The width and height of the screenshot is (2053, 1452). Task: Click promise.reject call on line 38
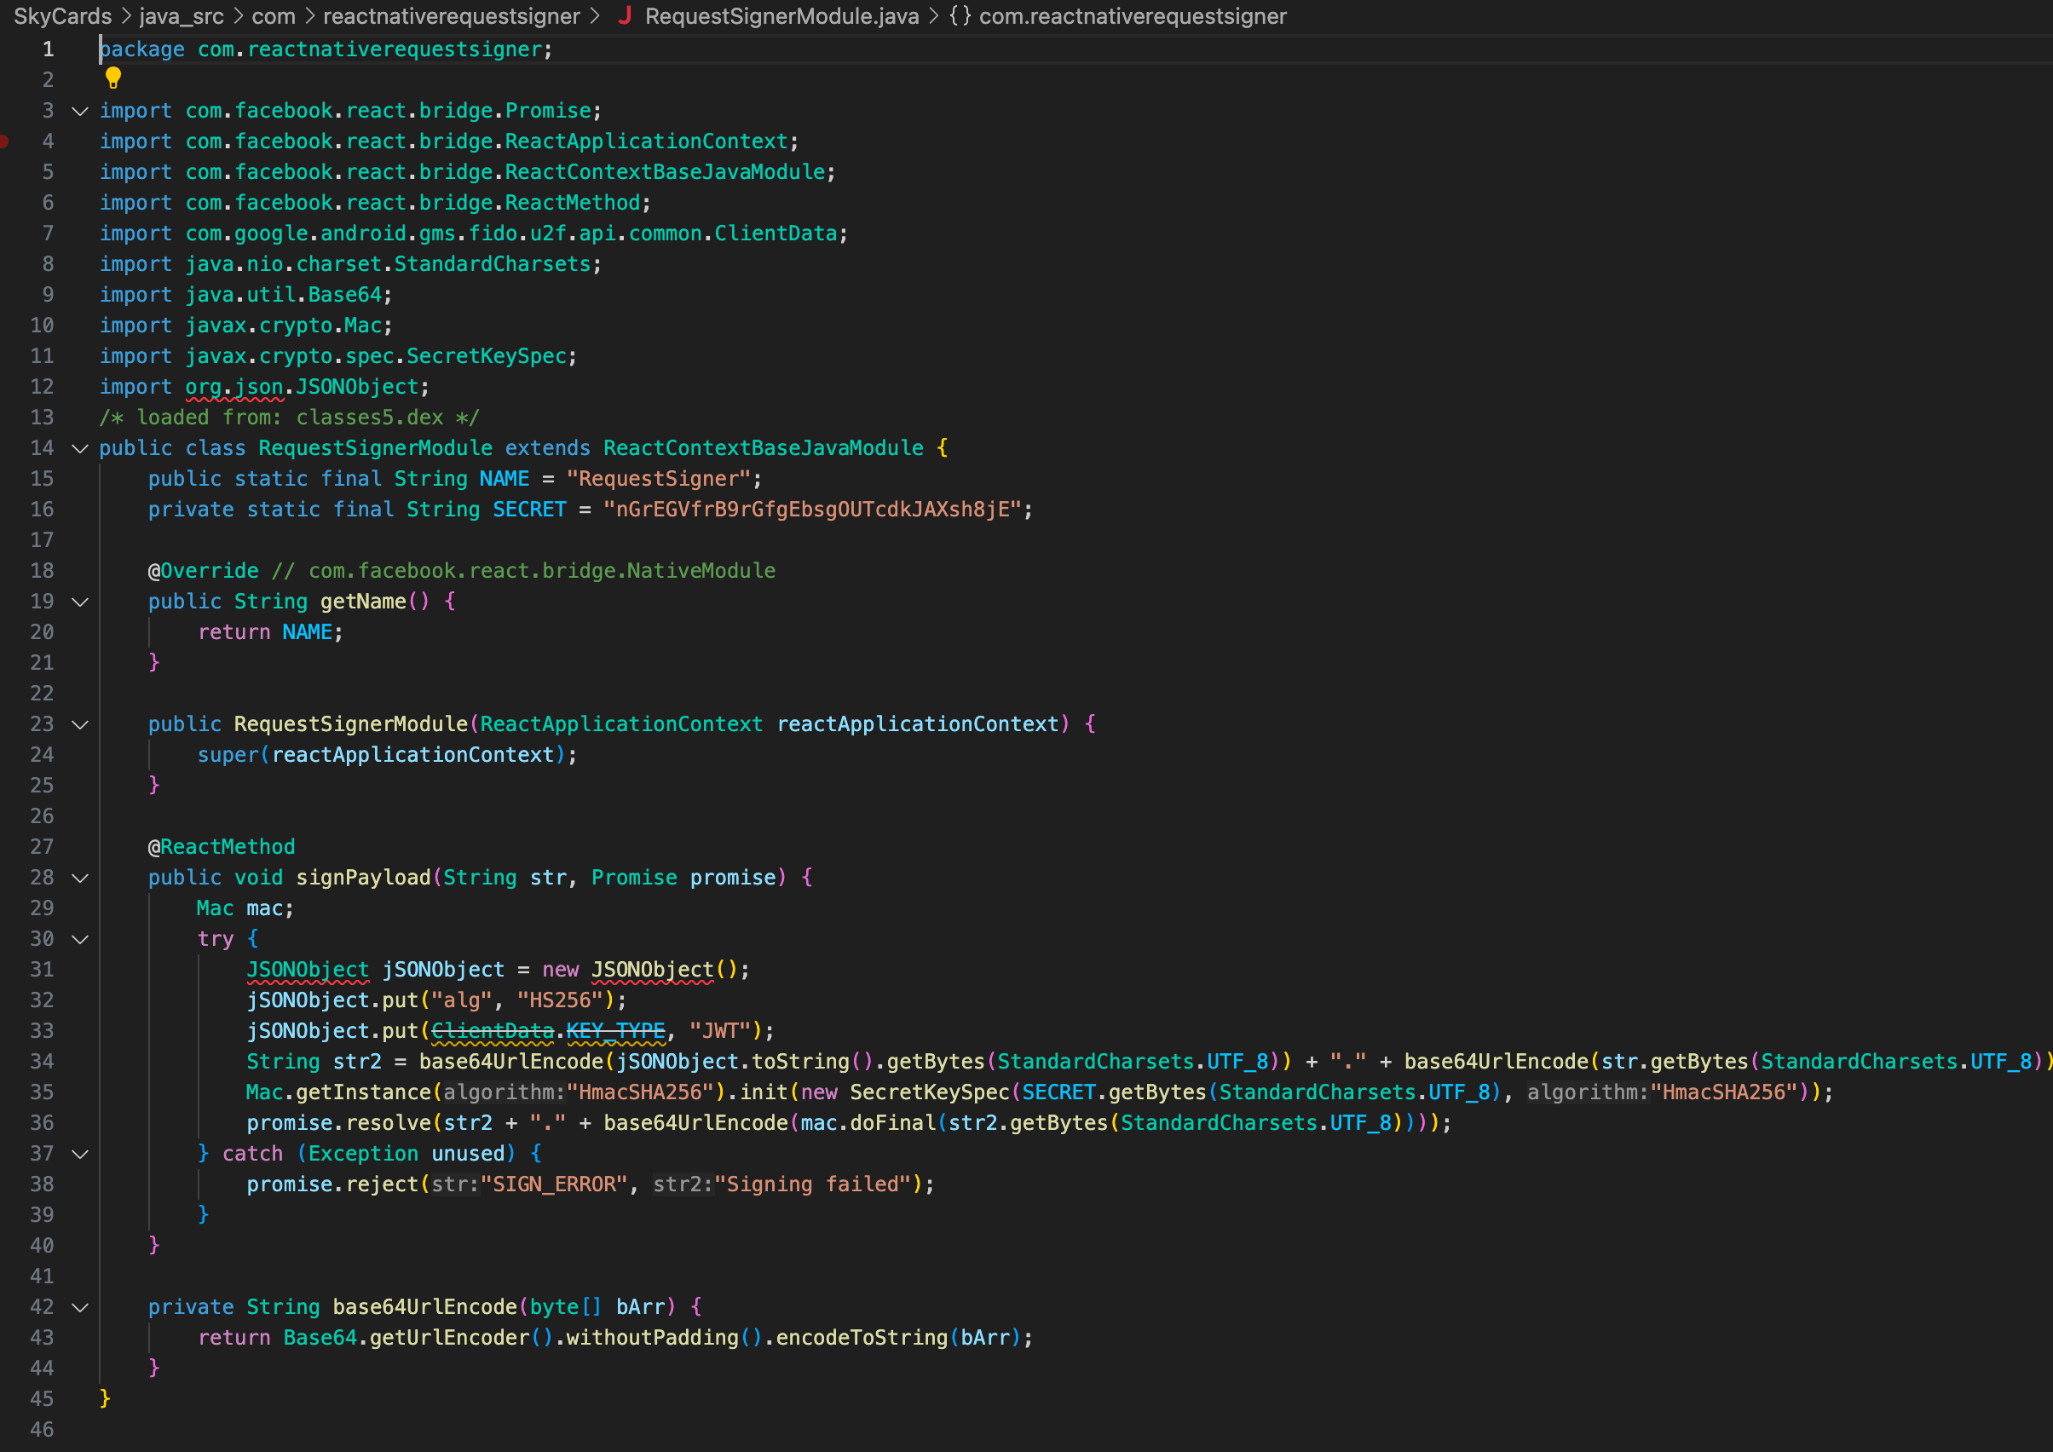(x=332, y=1184)
